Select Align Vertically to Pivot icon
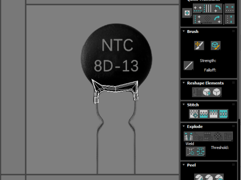Screen dimensions: 241x180 click(x=198, y=19)
